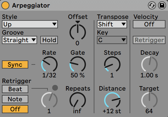Screen dimensions: 168x117
Task: Click the Target value 64 field
Action: pos(149,111)
